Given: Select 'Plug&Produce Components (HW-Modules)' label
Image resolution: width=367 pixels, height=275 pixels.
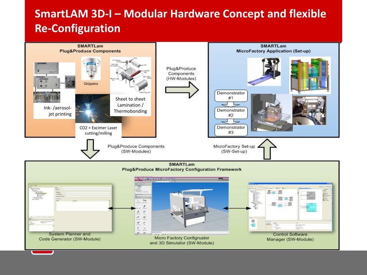Looking at the screenshot, I should click(x=181, y=74).
